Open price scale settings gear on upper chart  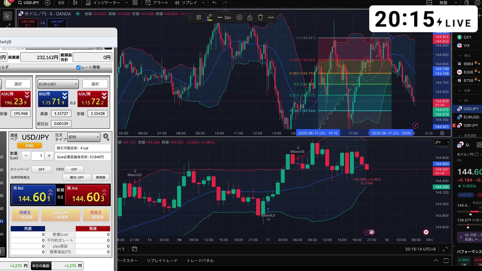click(x=442, y=133)
